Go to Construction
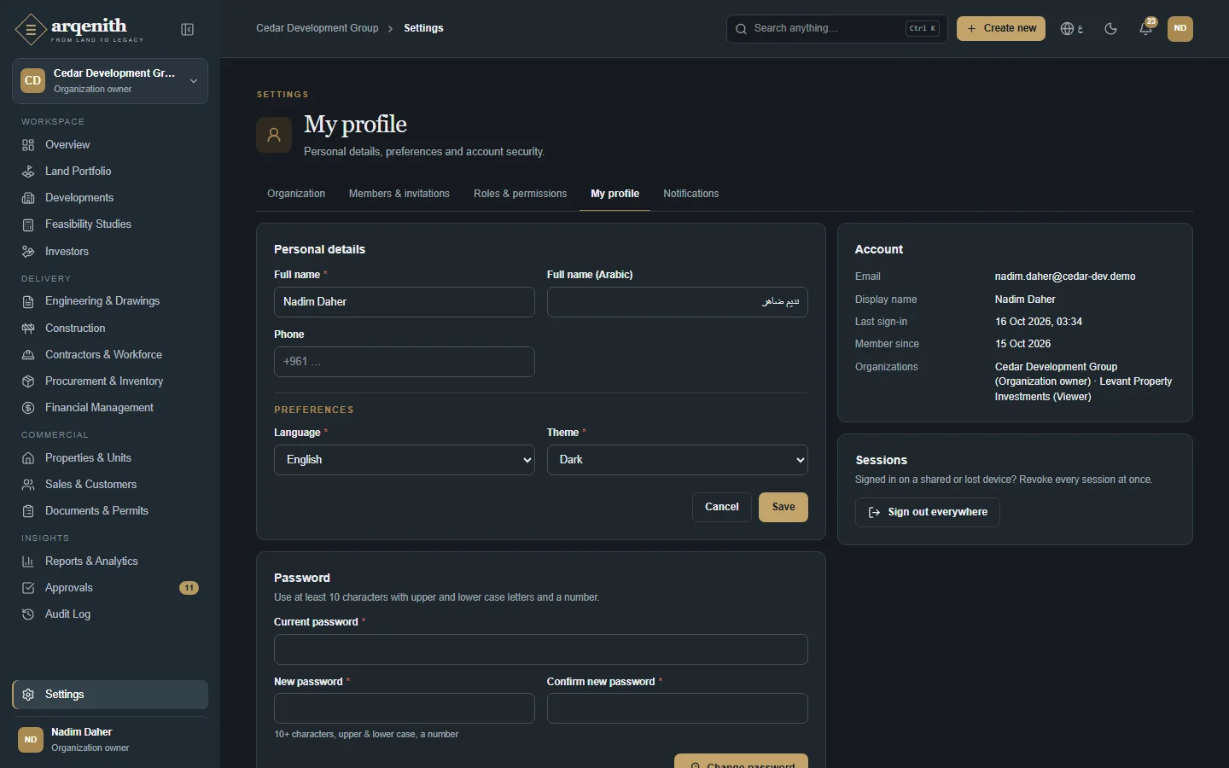This screenshot has height=768, width=1229. pos(110,329)
